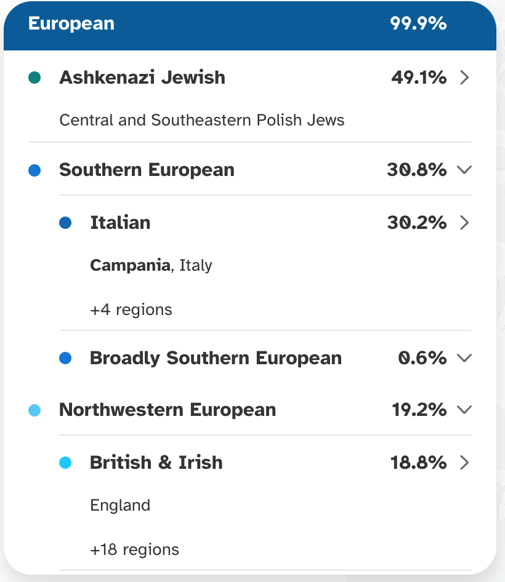Viewport: 505px width, 582px height.
Task: Select the Ashkenazi Jewish ancestry label
Action: pos(142,78)
